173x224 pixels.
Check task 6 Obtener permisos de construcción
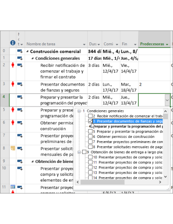[90, 137]
